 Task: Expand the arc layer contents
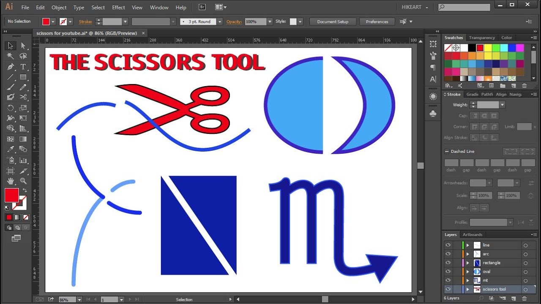coord(467,254)
